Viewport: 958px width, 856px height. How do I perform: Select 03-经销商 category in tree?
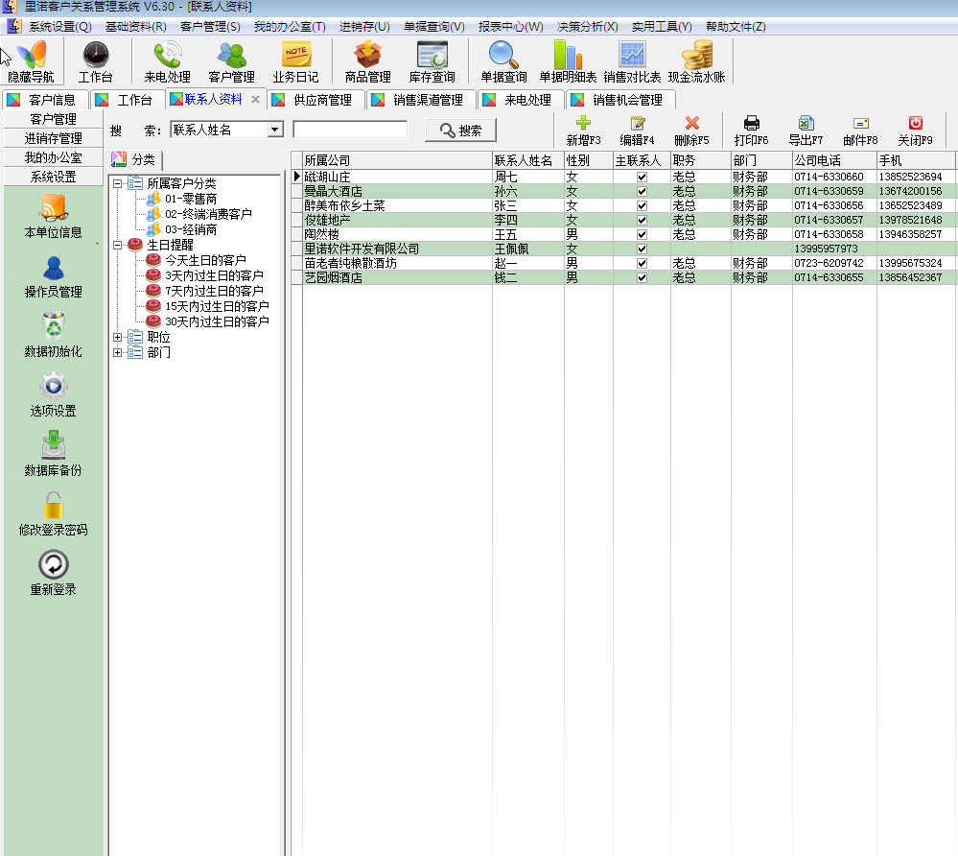191,230
